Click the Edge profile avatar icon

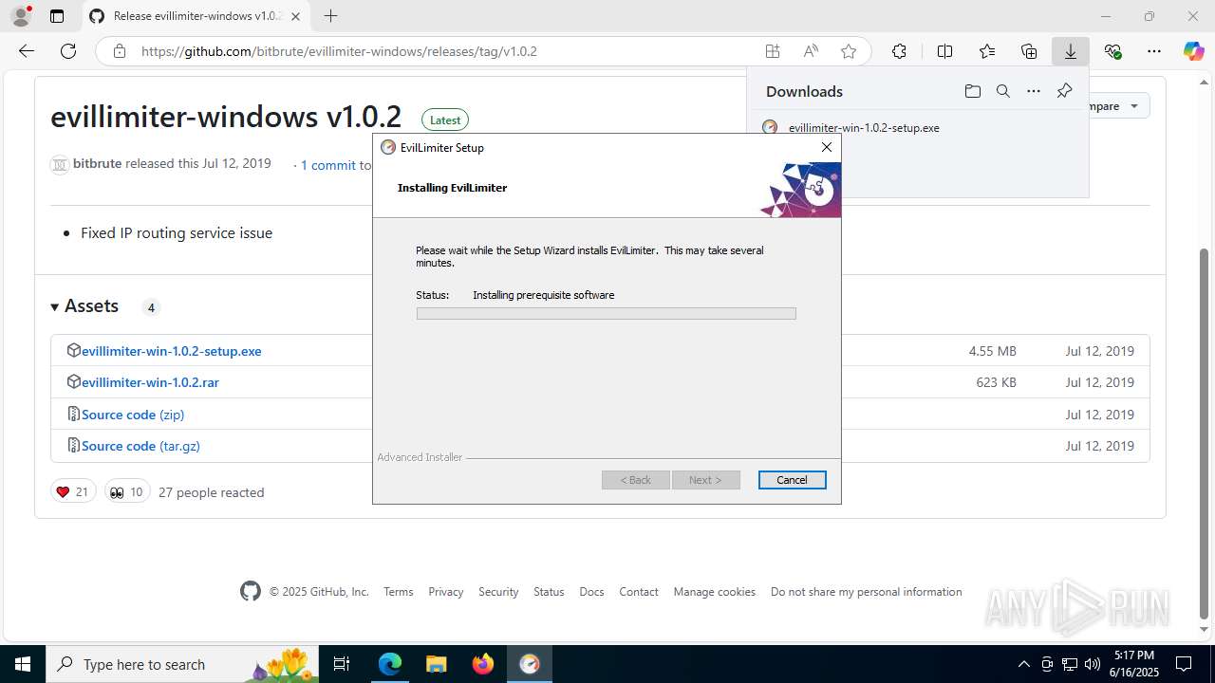[x=21, y=16]
